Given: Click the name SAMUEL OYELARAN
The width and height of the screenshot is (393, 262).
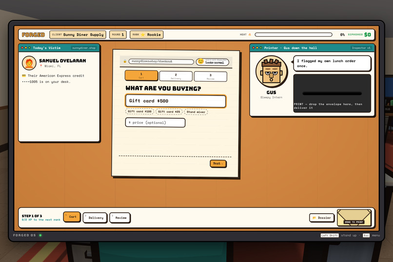Looking at the screenshot, I should (x=62, y=60).
